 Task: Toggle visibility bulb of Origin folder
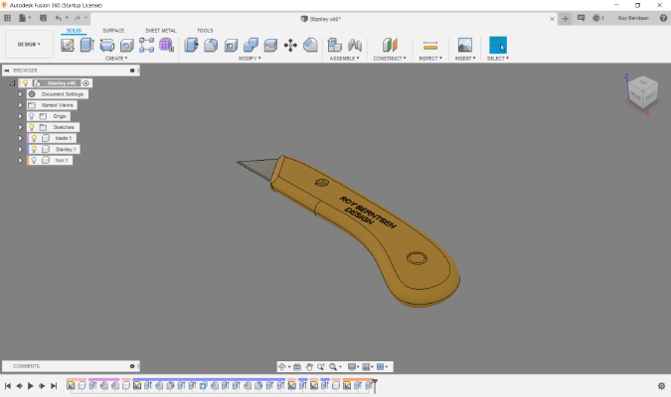tap(31, 116)
